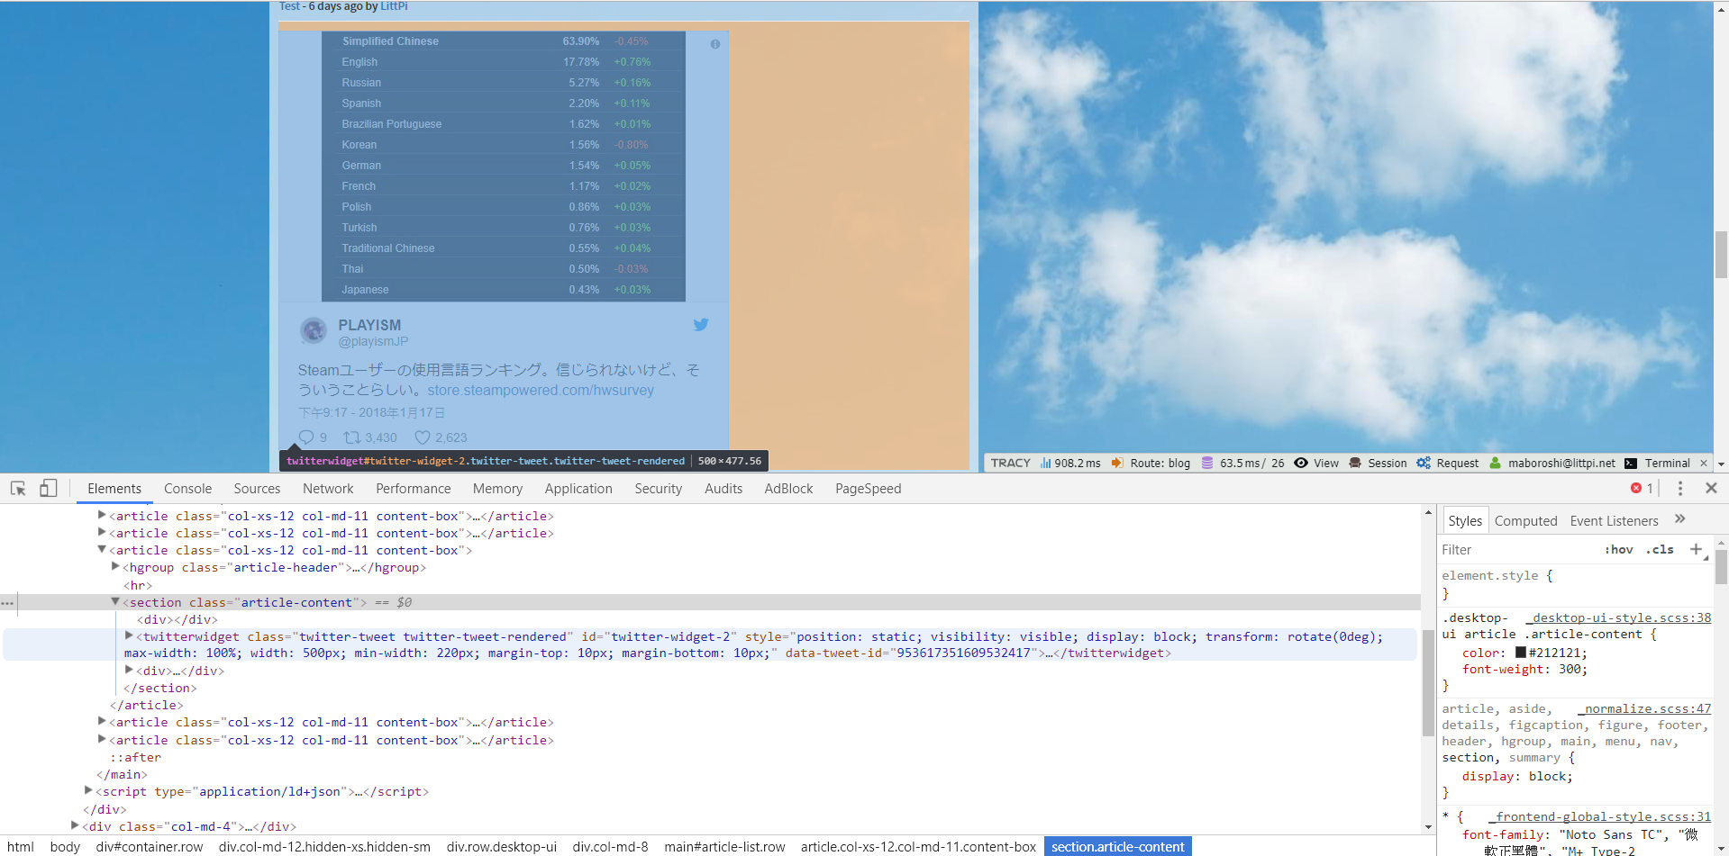This screenshot has width=1729, height=856.
Task: Click the tweet like heart icon
Action: [422, 437]
